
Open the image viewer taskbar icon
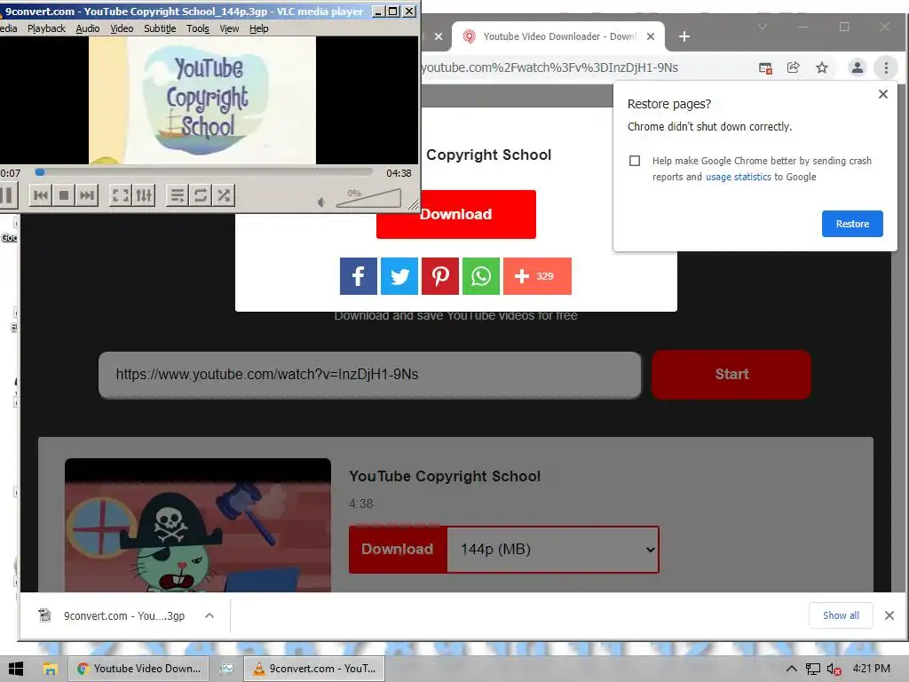tap(226, 669)
